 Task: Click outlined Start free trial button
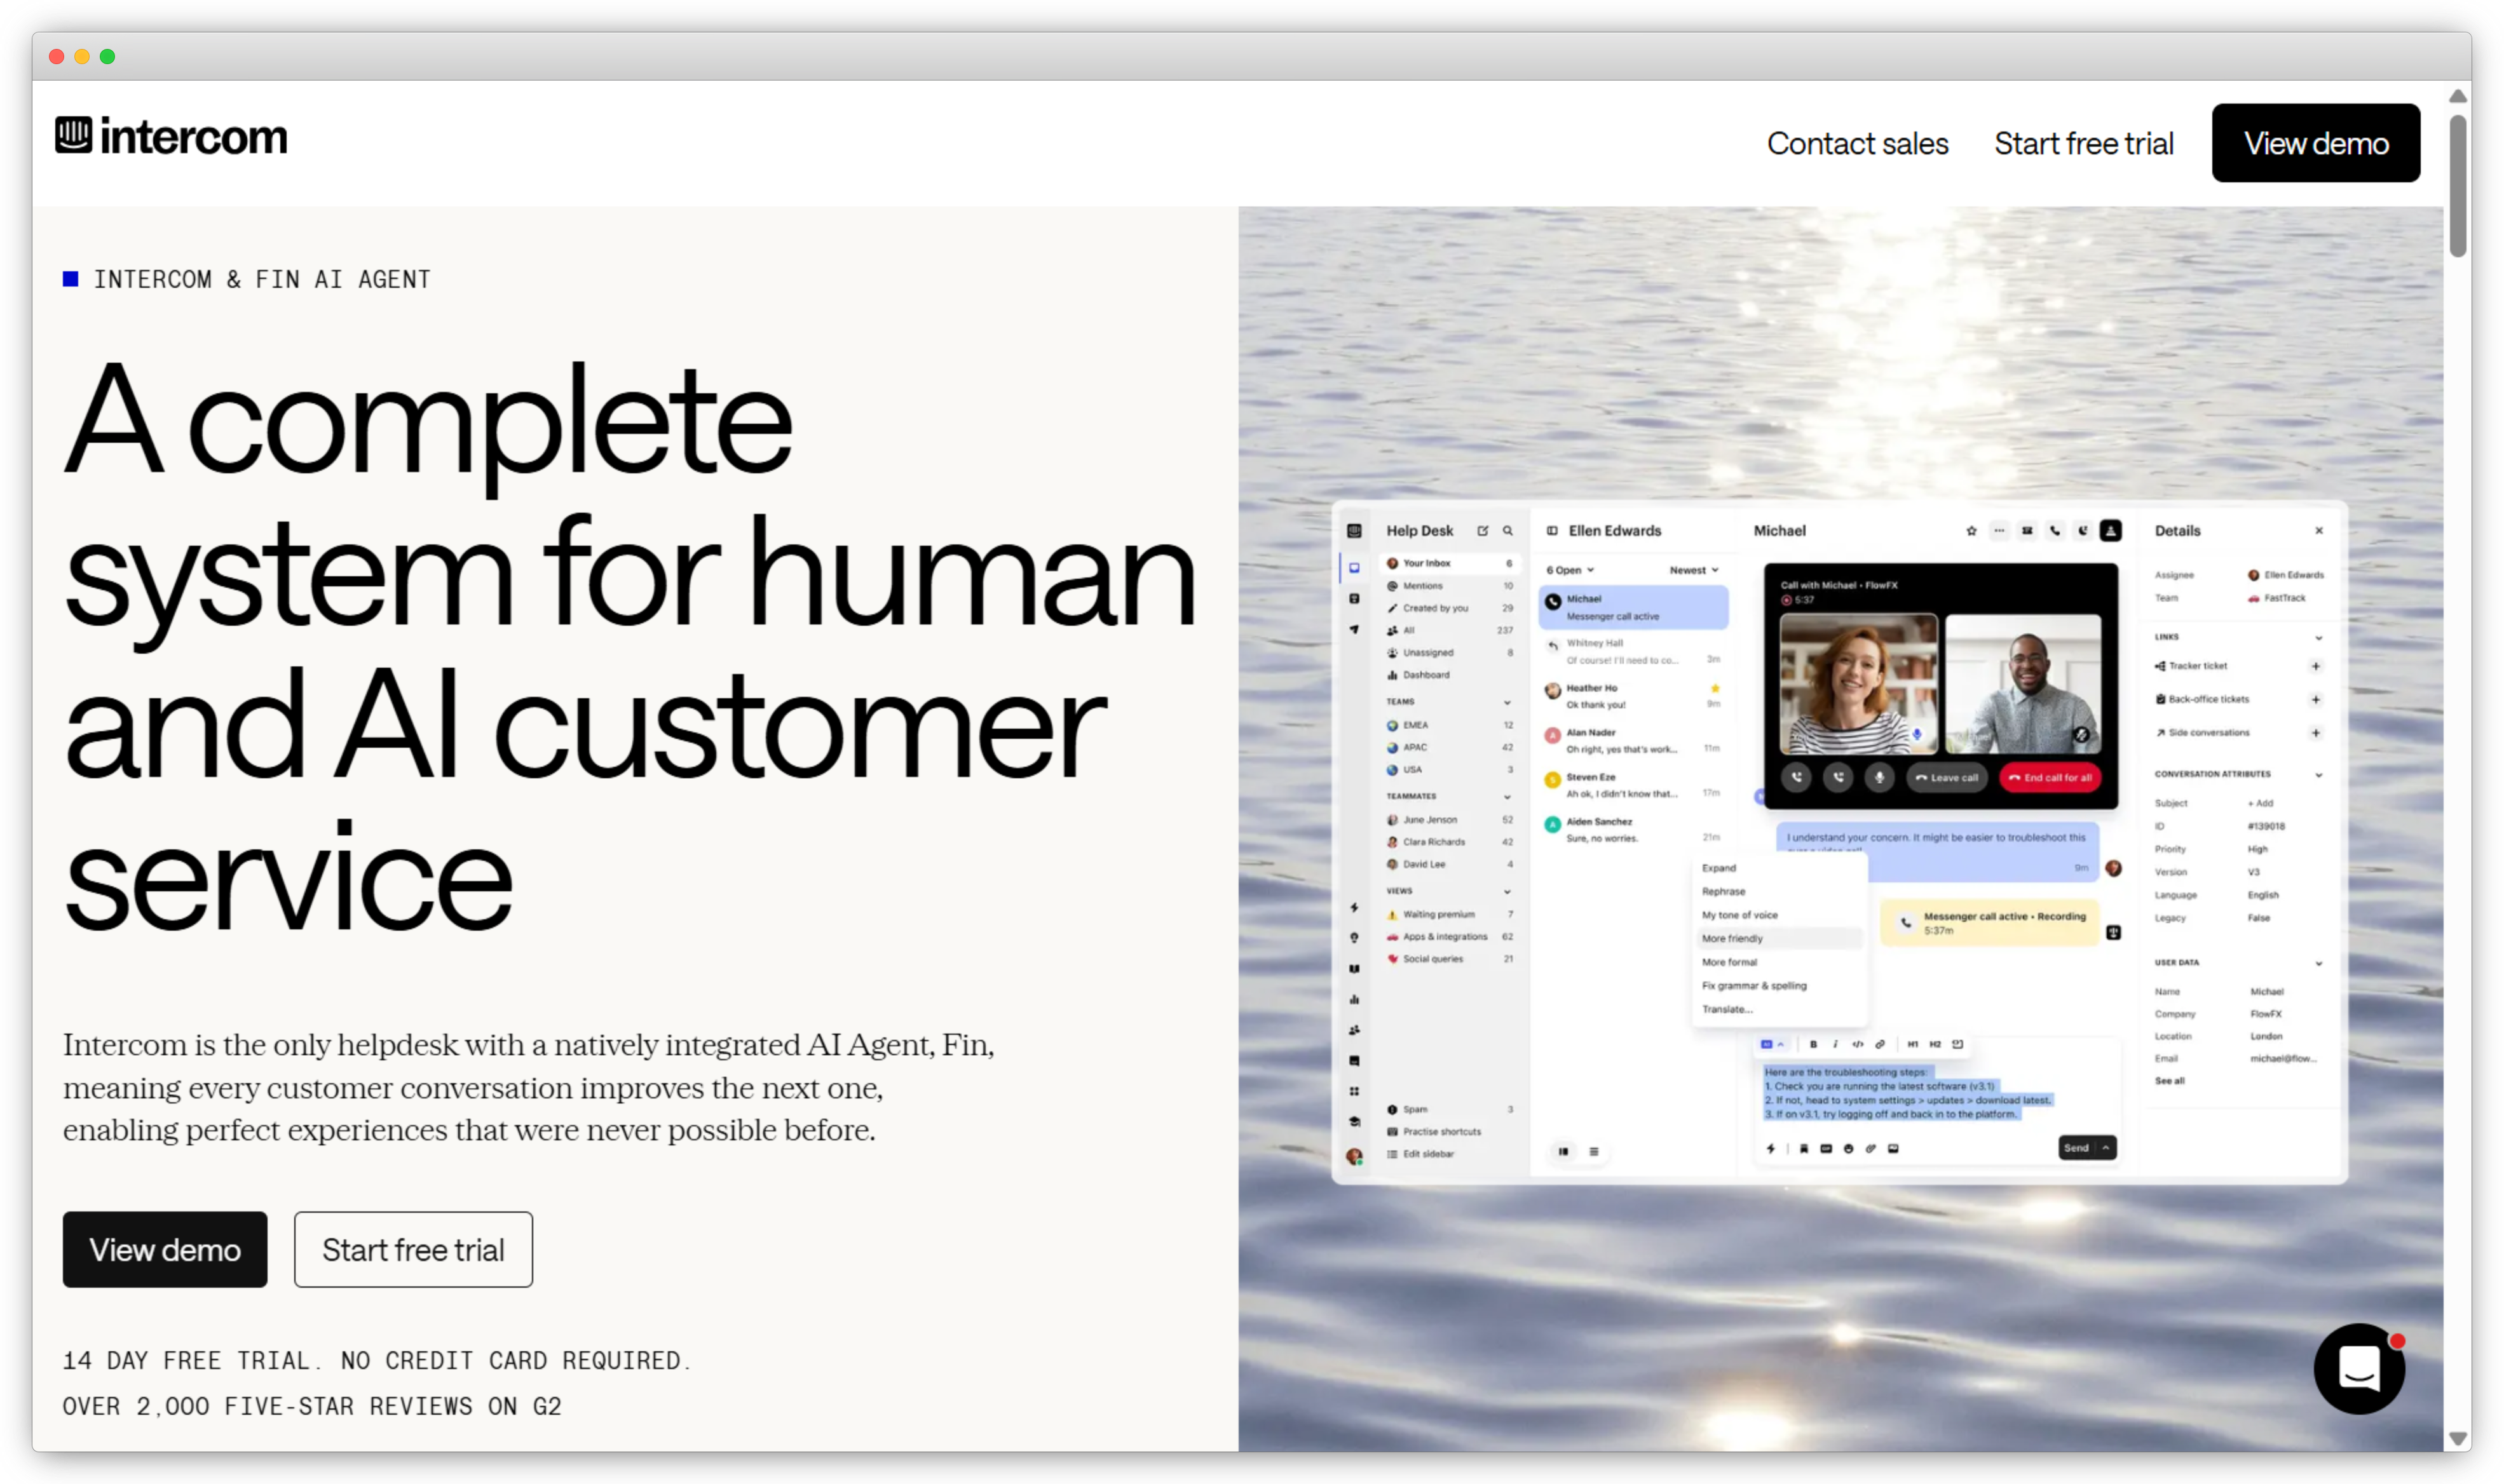[x=413, y=1249]
